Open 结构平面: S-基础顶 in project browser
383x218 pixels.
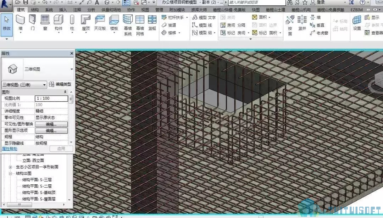click(39, 192)
